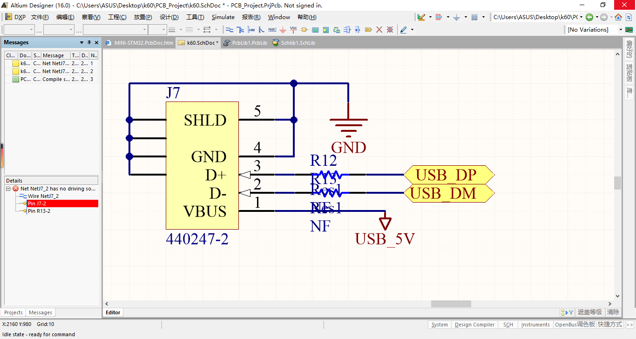Image resolution: width=636 pixels, height=339 pixels.
Task: Open the alignment tools icon
Action: coord(439,17)
